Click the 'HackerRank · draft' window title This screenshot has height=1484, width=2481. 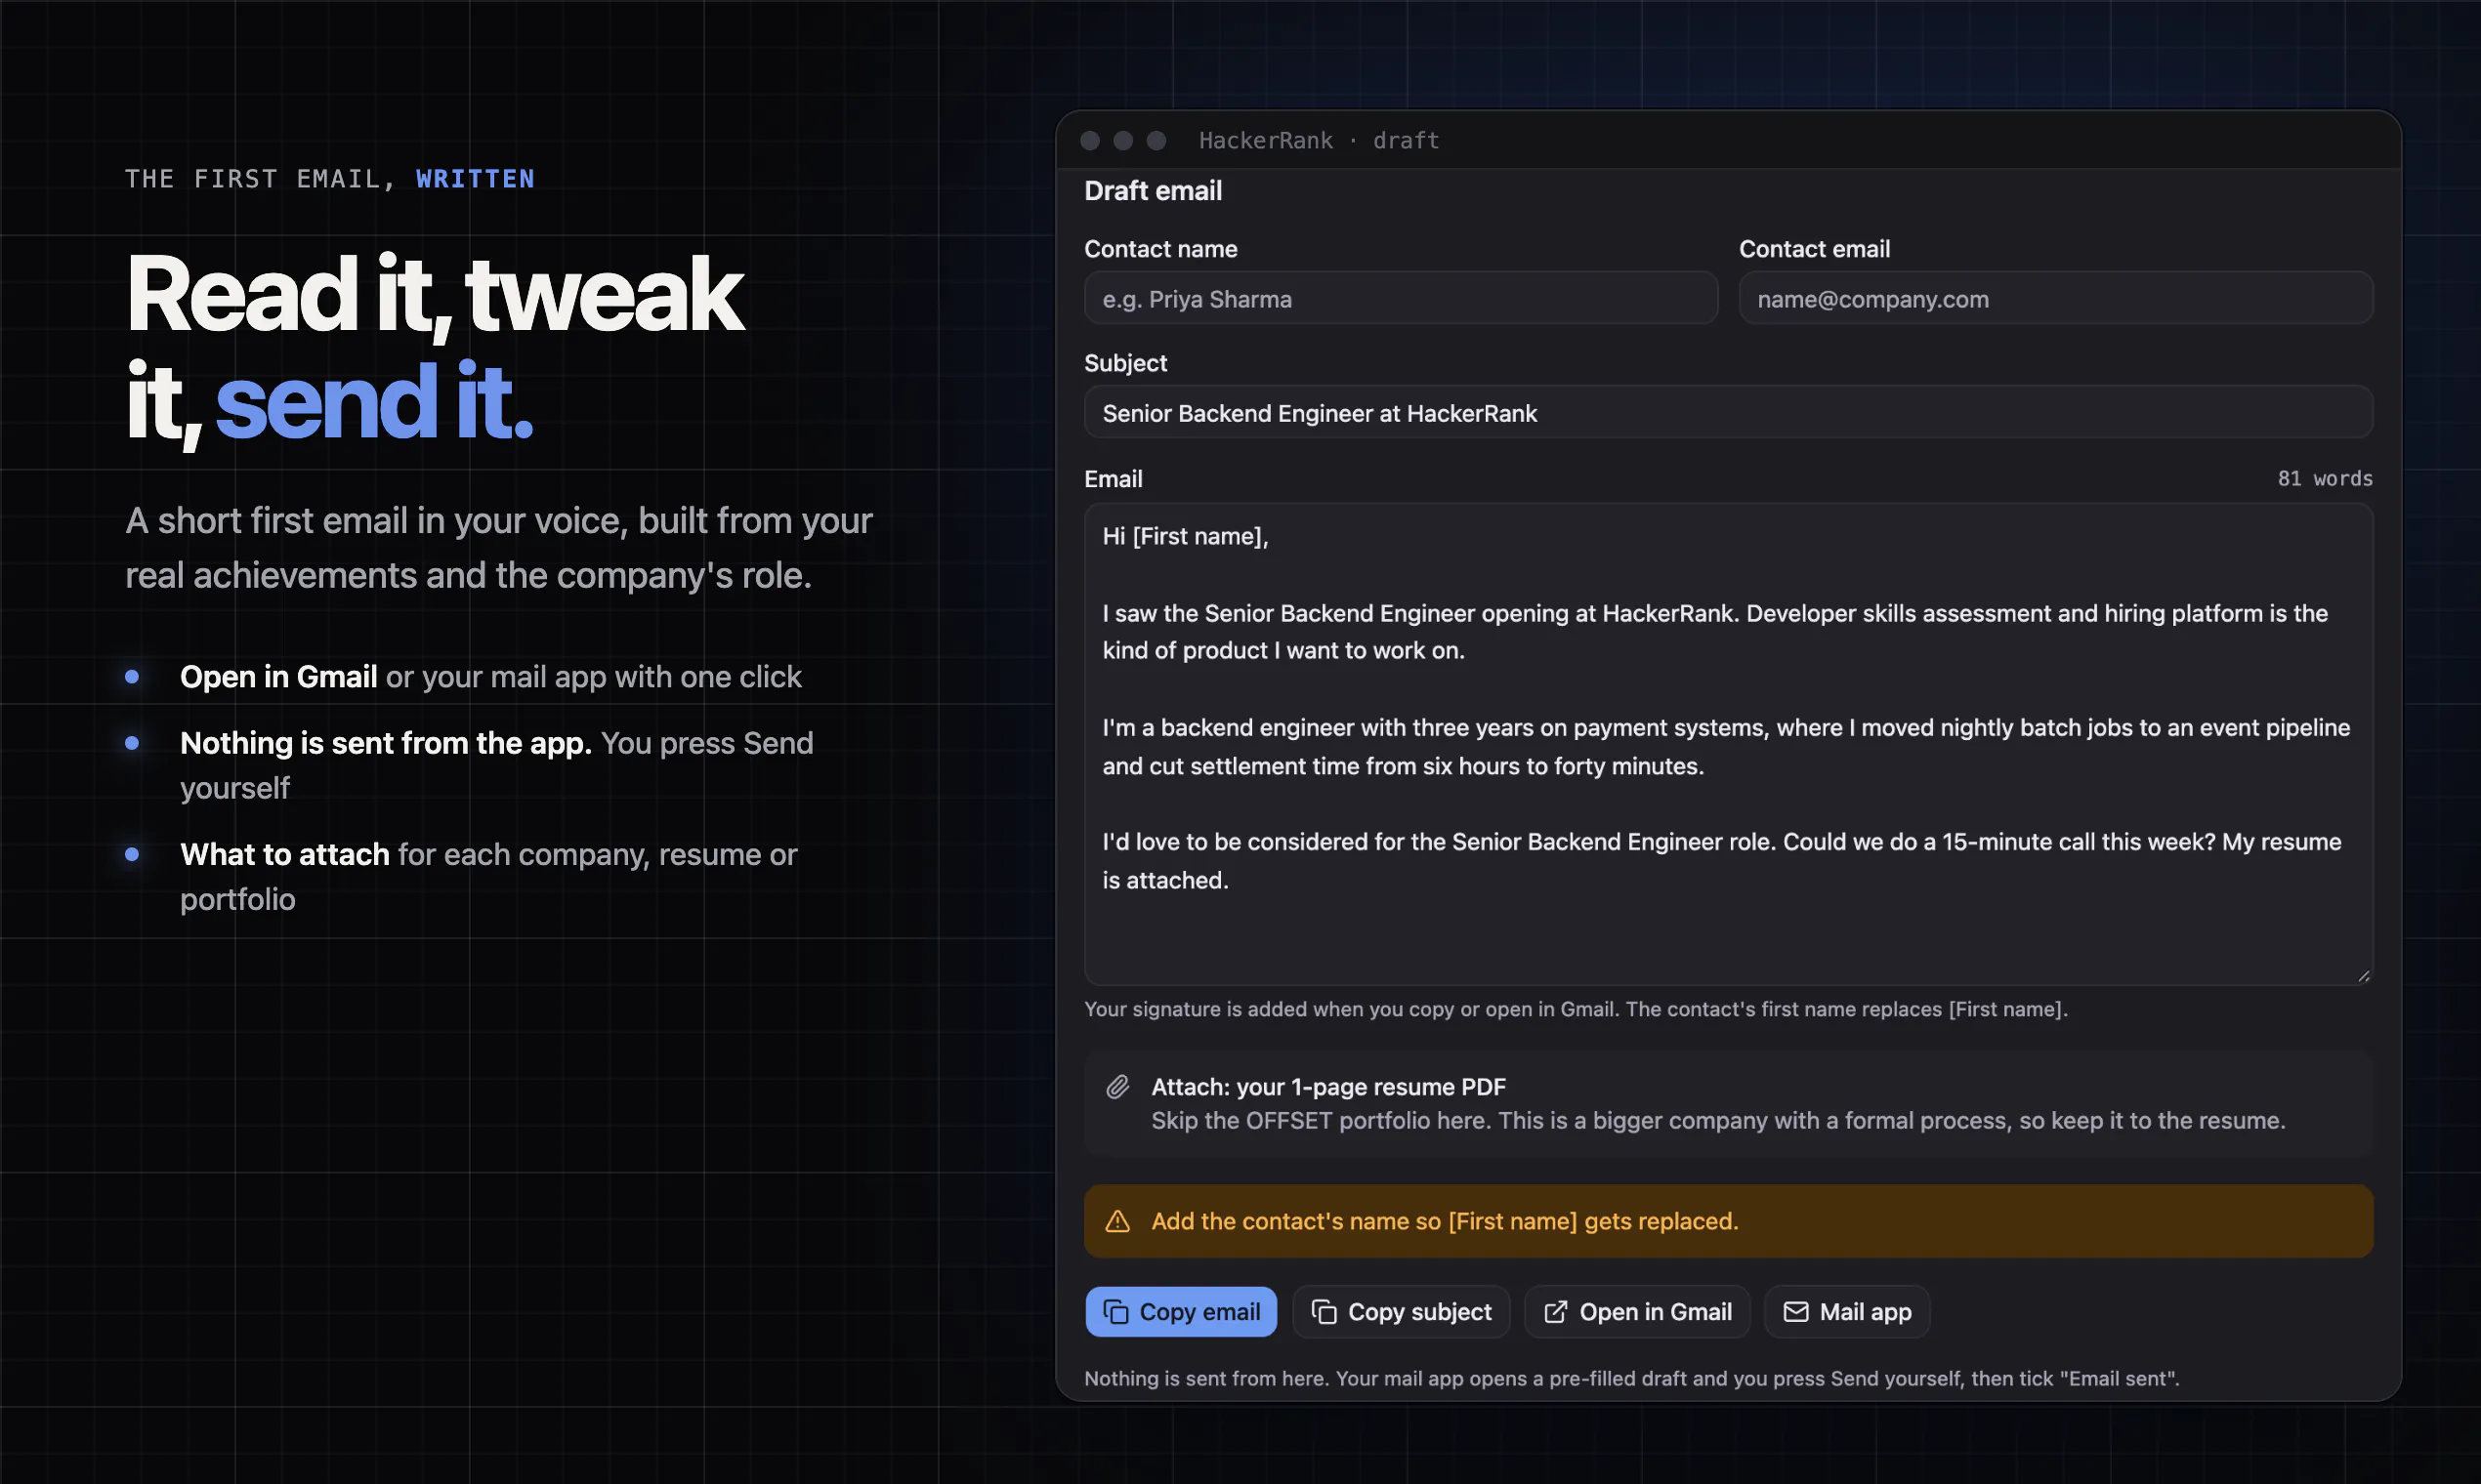(1319, 141)
